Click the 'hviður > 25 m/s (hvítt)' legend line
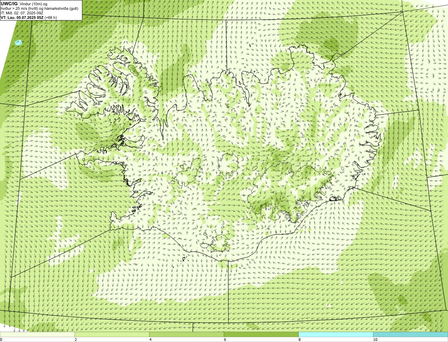Screen dimensions: 448x342 pyautogui.click(x=39, y=8)
